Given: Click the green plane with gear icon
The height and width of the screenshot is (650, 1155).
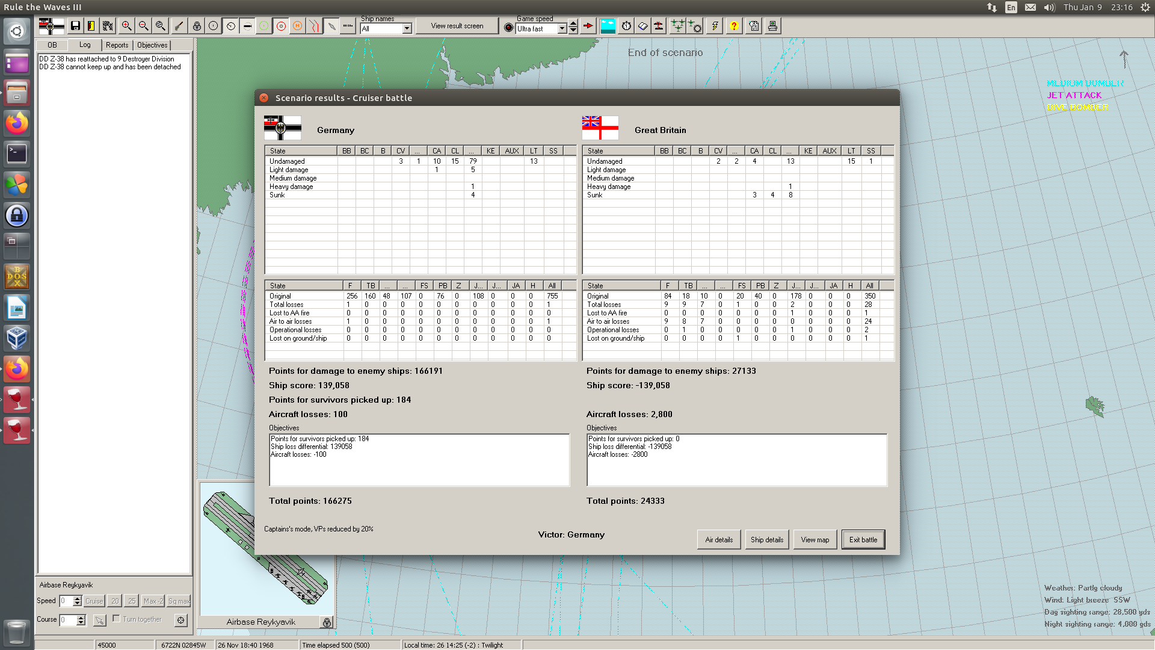Looking at the screenshot, I should 695,26.
